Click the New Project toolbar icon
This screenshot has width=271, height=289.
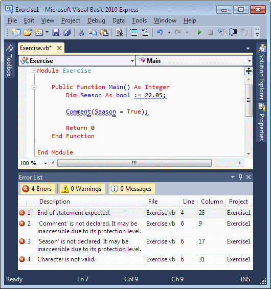16,32
